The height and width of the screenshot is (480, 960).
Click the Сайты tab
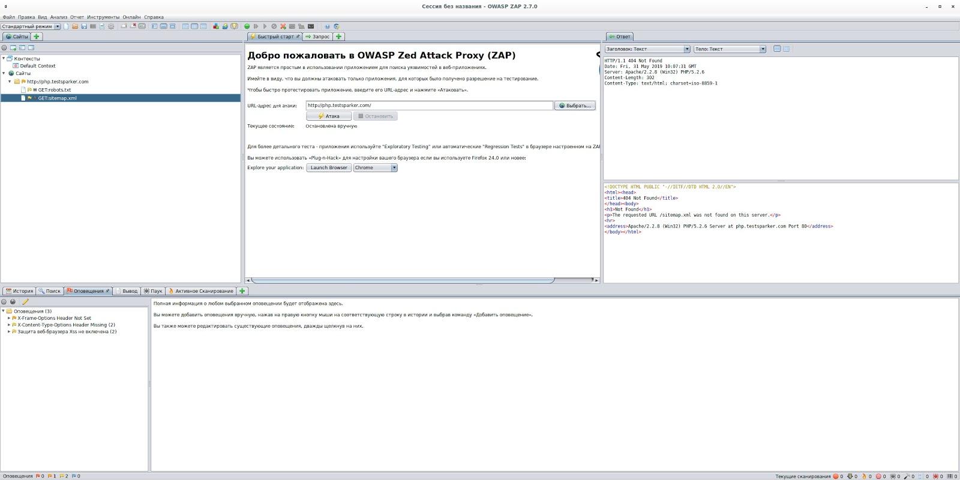coord(17,37)
